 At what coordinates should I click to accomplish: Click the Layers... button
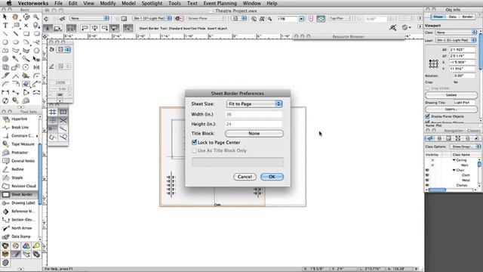pyautogui.click(x=451, y=109)
